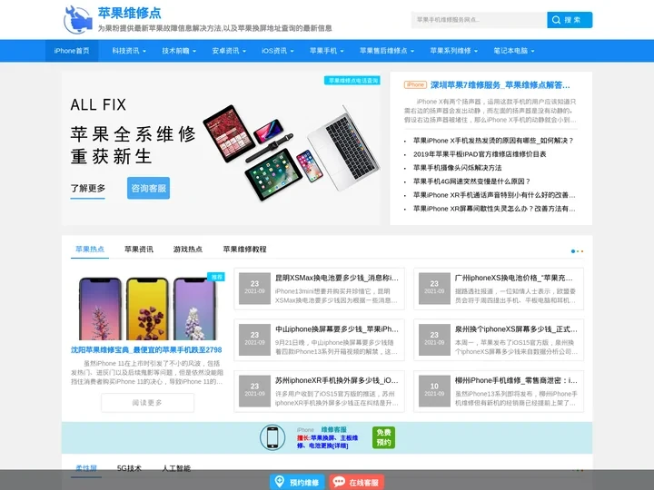Open 柳州iPhone手机维修 article title
The height and width of the screenshot is (490, 654).
point(516,380)
